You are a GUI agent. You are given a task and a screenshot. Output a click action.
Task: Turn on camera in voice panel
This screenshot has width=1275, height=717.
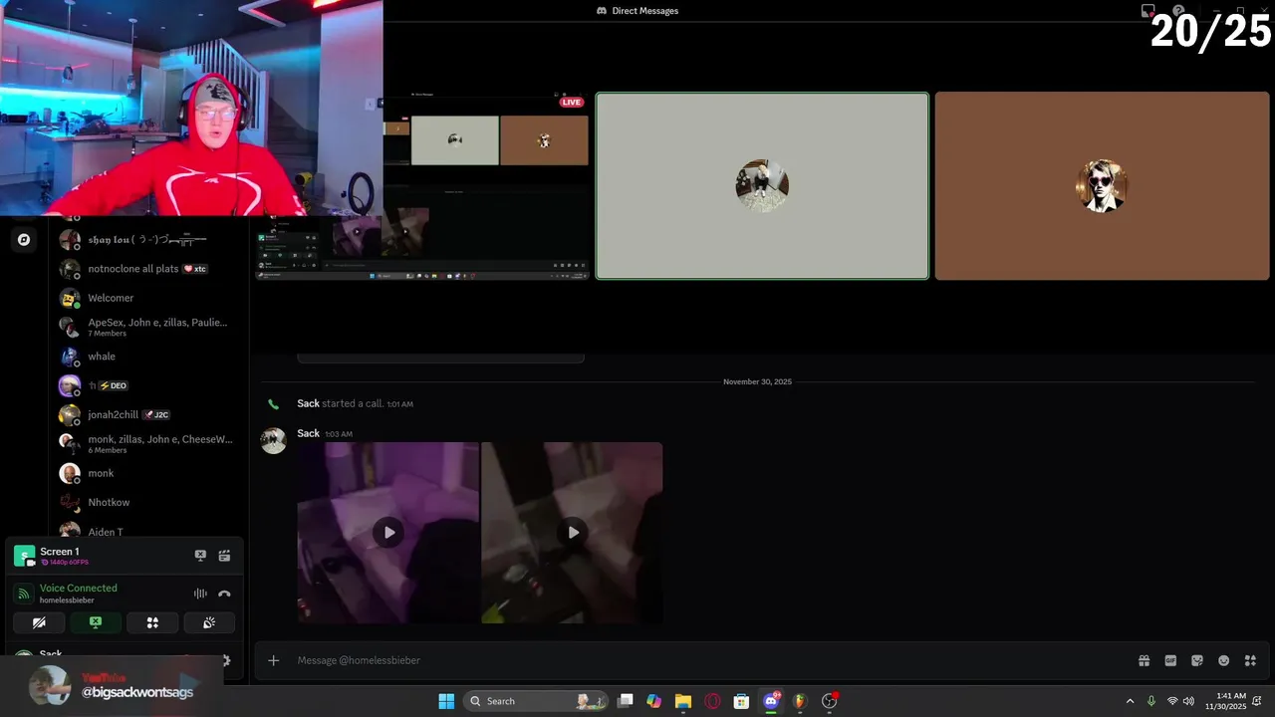coord(39,622)
